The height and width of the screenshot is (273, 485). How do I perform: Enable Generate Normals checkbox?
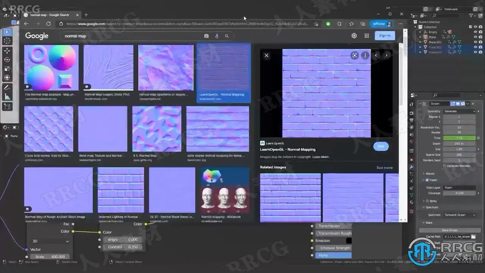(445, 166)
